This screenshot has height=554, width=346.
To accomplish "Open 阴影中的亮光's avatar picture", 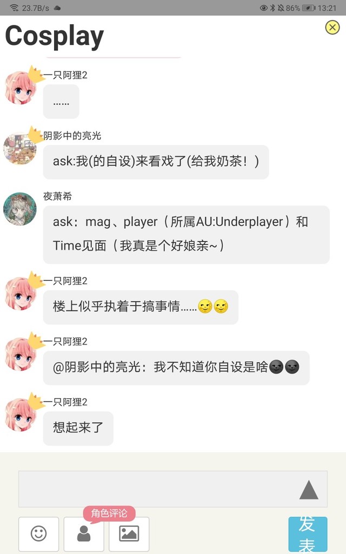I will click(x=20, y=148).
